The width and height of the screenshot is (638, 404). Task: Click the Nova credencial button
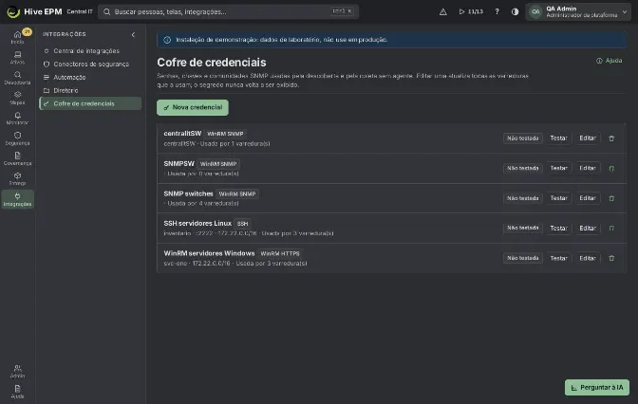pyautogui.click(x=193, y=108)
